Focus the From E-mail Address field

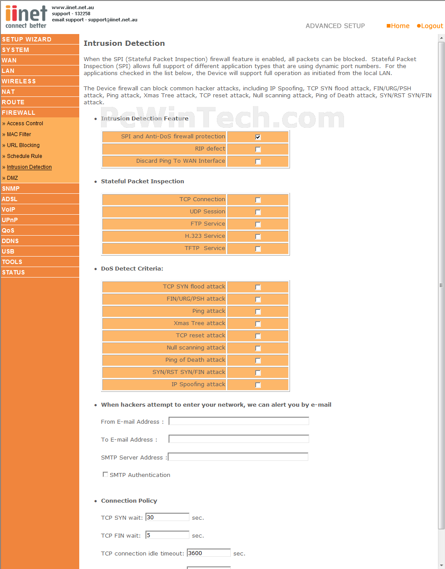(239, 421)
